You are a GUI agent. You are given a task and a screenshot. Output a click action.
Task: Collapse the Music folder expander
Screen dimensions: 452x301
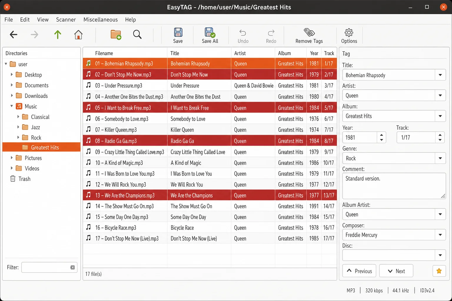coord(12,106)
